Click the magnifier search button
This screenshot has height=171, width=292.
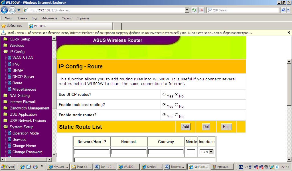click(x=283, y=10)
